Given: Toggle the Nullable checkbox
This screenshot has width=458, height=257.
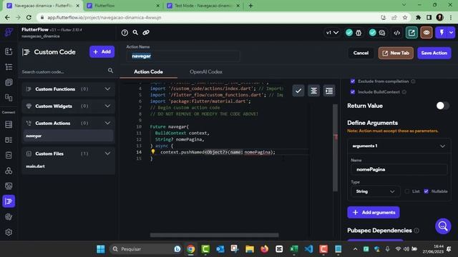Looking at the screenshot, I should tap(427, 191).
